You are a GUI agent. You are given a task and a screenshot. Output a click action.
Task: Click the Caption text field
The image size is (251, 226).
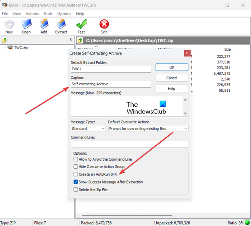pos(111,84)
